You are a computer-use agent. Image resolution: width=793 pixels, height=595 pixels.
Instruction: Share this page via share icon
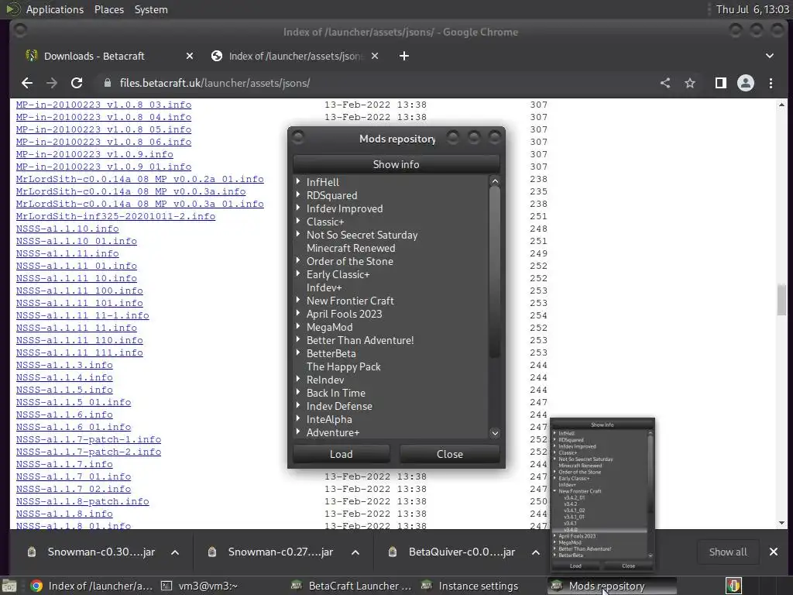pos(665,83)
